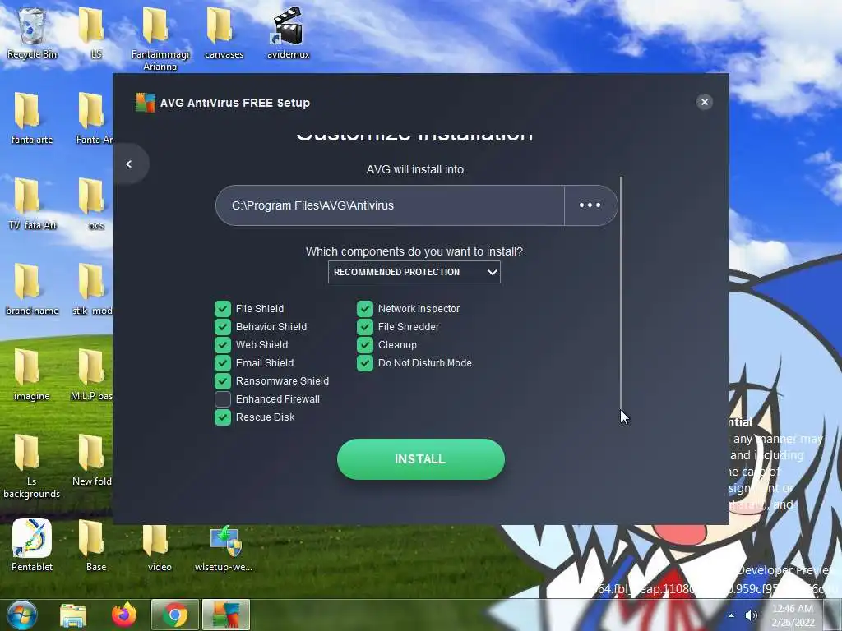Uncheck the Behavior Shield component
This screenshot has height=631, width=842.
coord(223,327)
